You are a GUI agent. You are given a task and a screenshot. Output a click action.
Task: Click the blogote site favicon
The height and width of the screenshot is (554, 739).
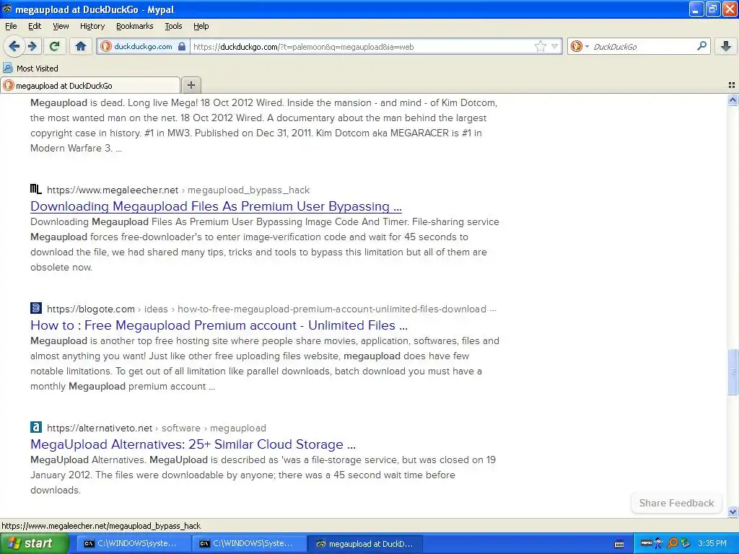coord(36,308)
